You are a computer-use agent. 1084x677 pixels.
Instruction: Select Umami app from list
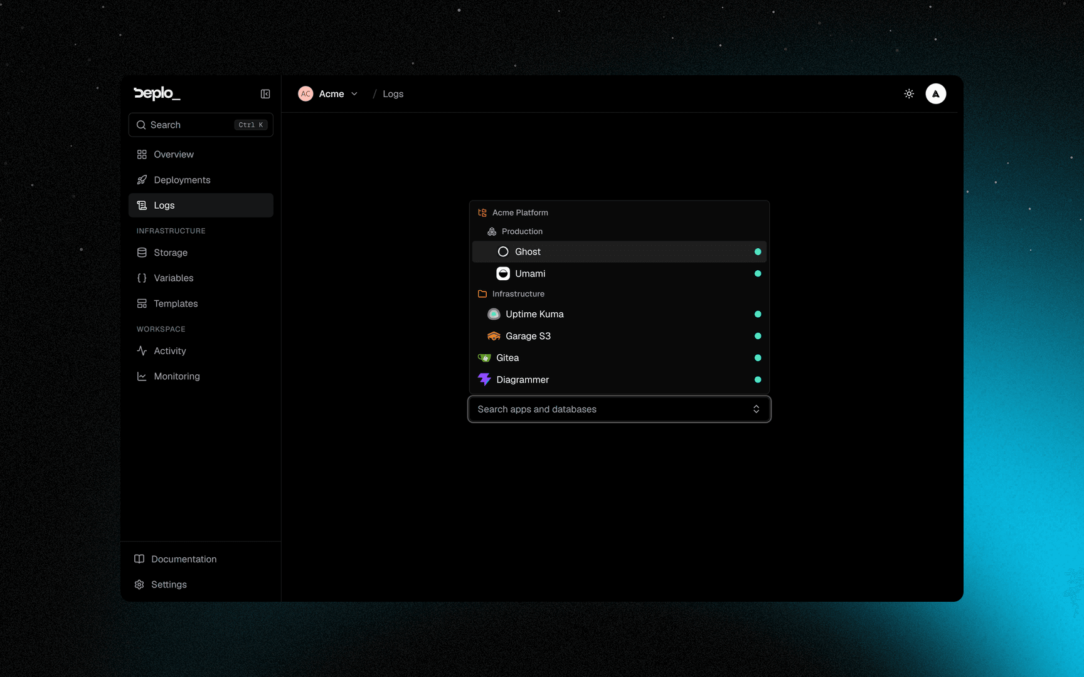[619, 273]
